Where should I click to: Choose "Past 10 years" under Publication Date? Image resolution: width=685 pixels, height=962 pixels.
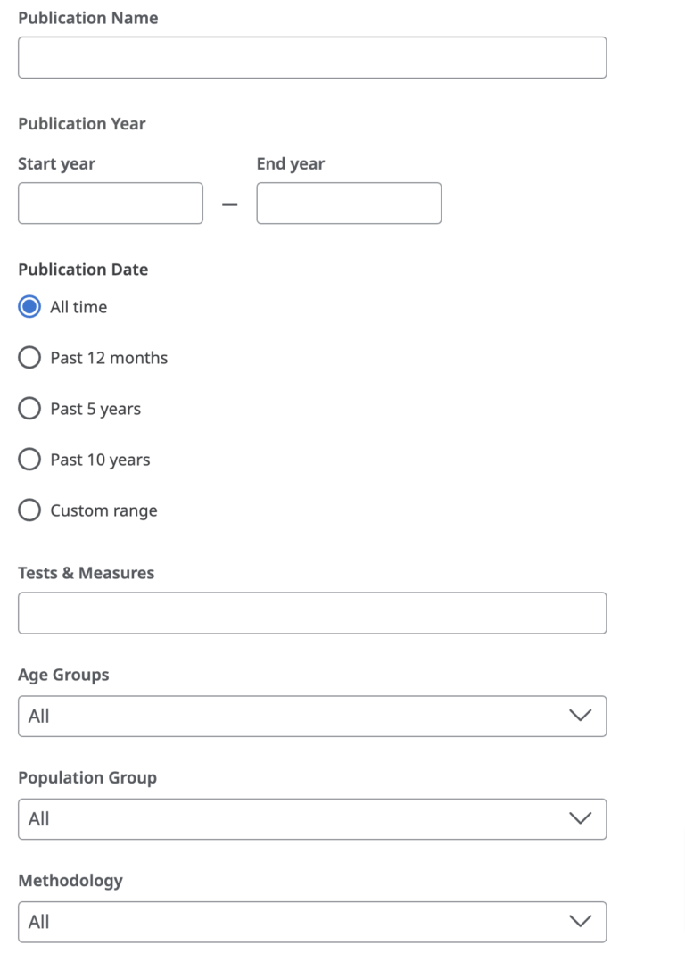click(29, 459)
